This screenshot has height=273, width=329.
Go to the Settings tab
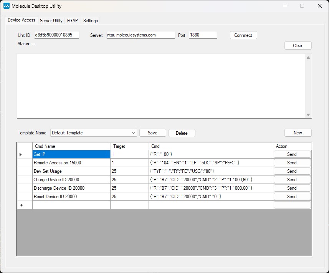tap(90, 21)
